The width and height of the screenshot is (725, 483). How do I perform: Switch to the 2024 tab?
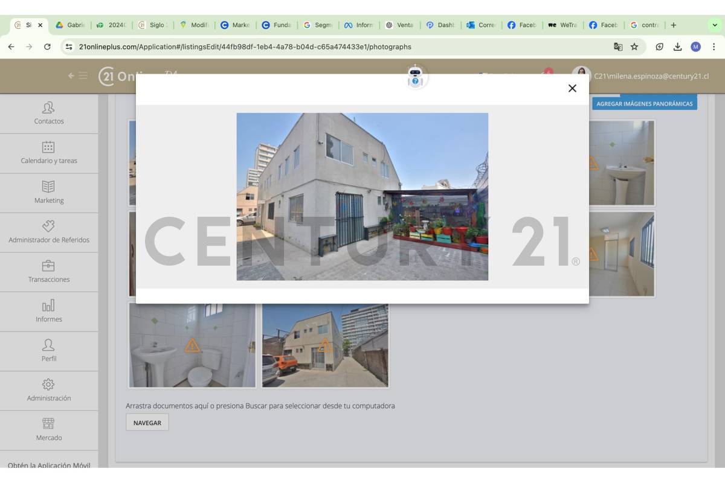point(112,25)
